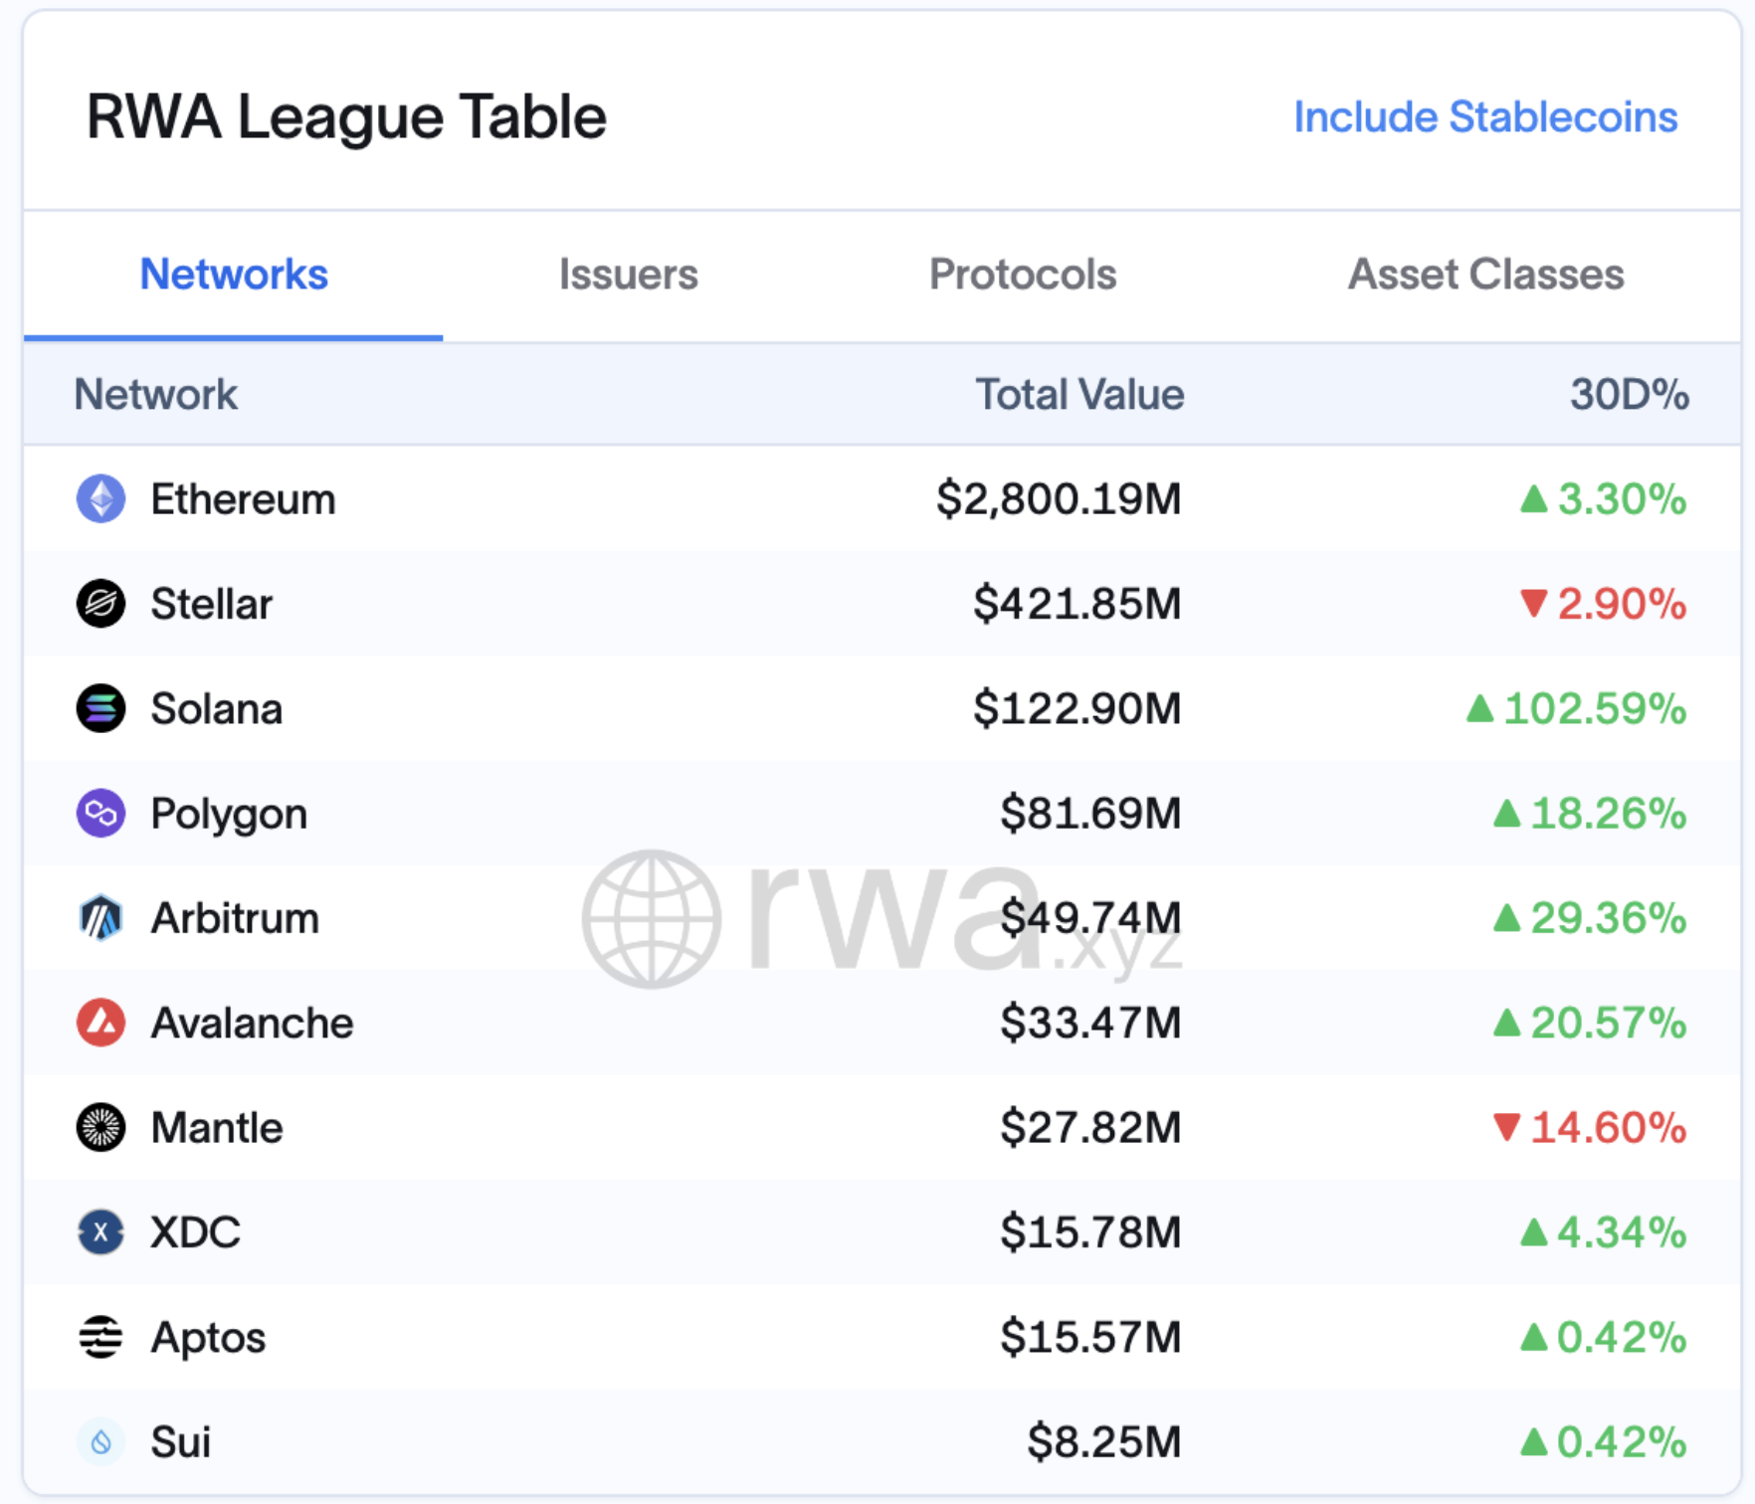Click the Network column header

coord(156,395)
